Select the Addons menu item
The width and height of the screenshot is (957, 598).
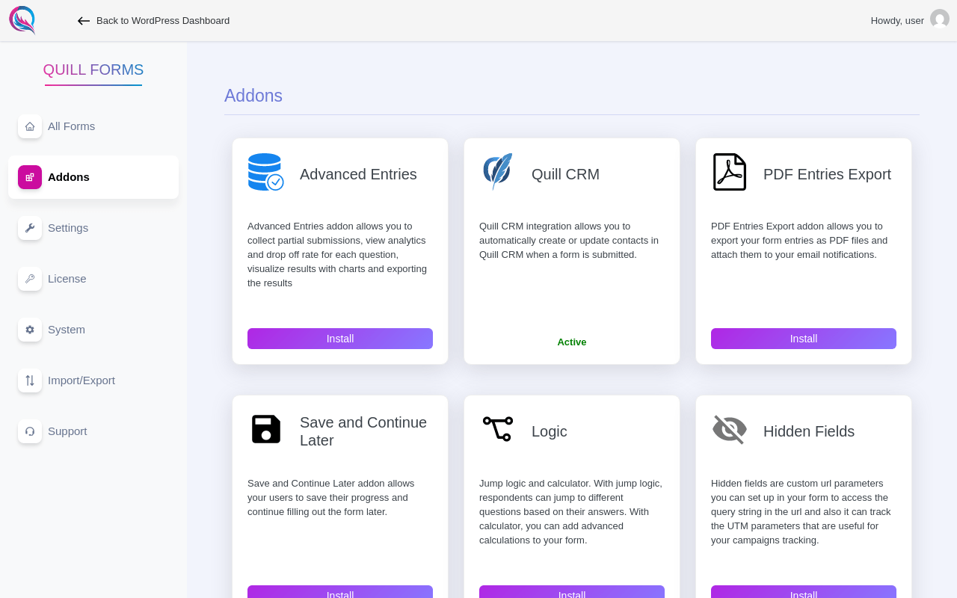coord(93,177)
